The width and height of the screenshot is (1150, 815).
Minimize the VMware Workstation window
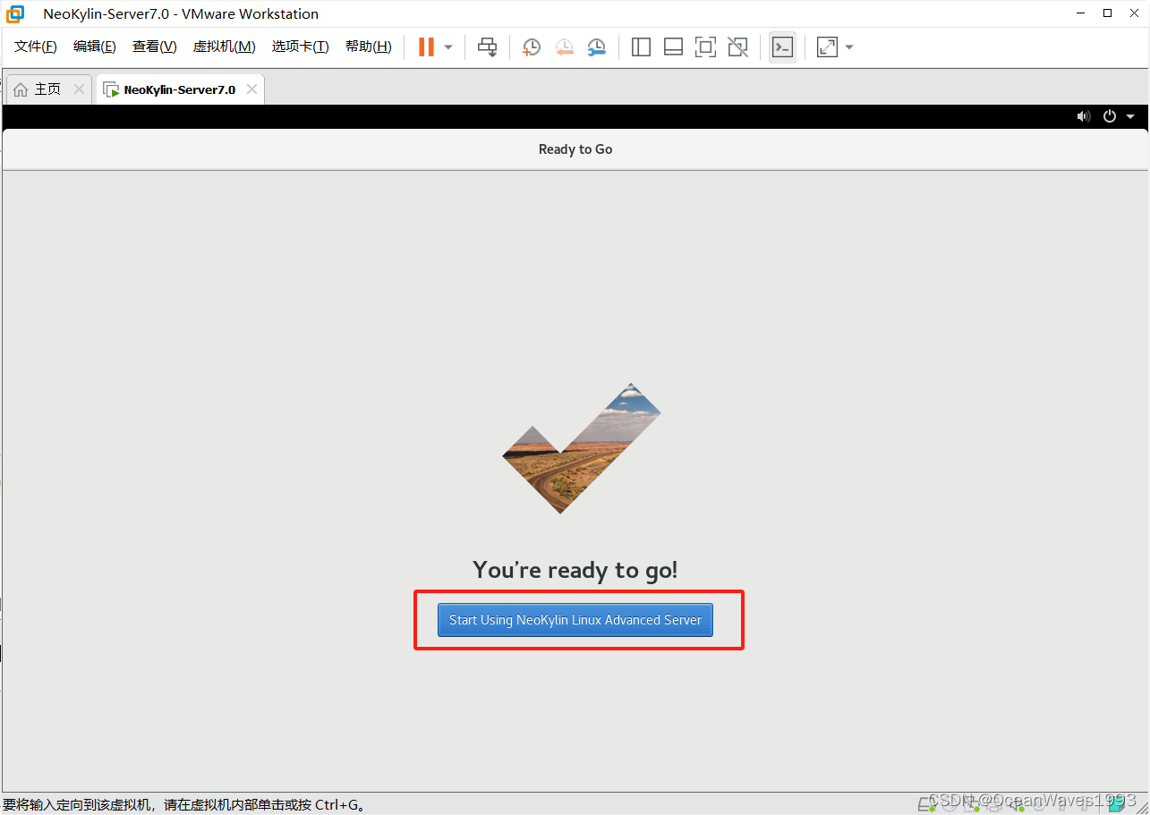[x=1081, y=13]
